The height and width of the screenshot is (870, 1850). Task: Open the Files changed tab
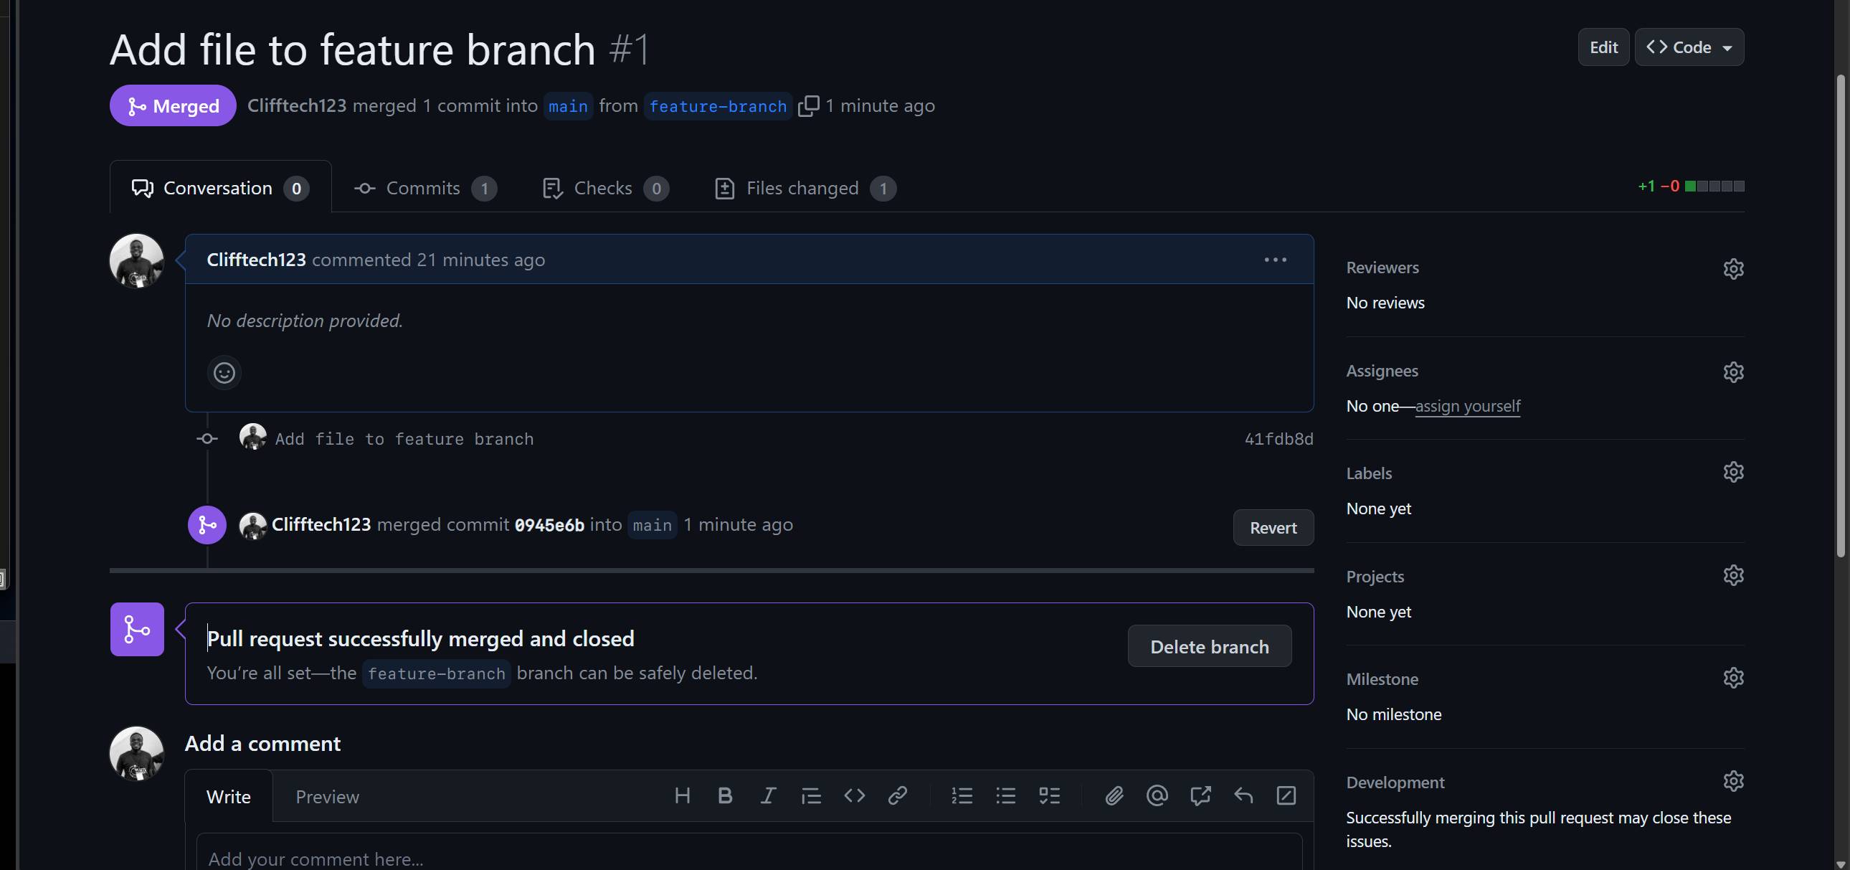[x=806, y=188]
